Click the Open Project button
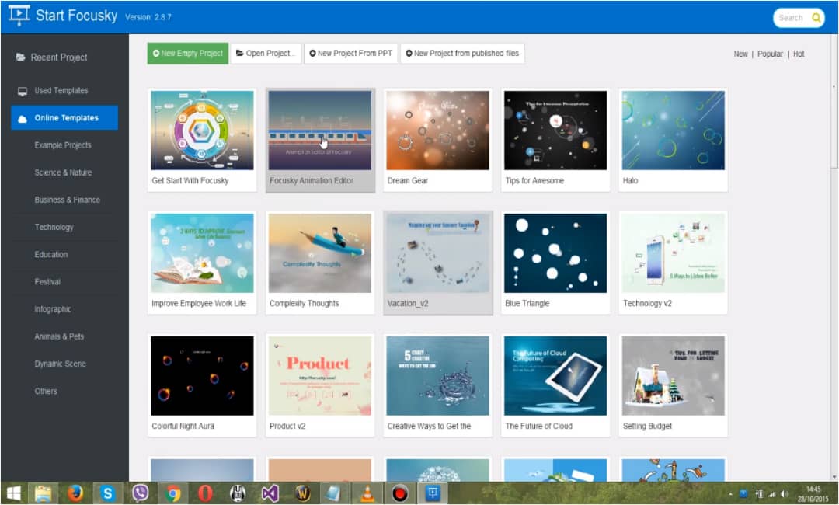839x505 pixels. click(x=265, y=54)
